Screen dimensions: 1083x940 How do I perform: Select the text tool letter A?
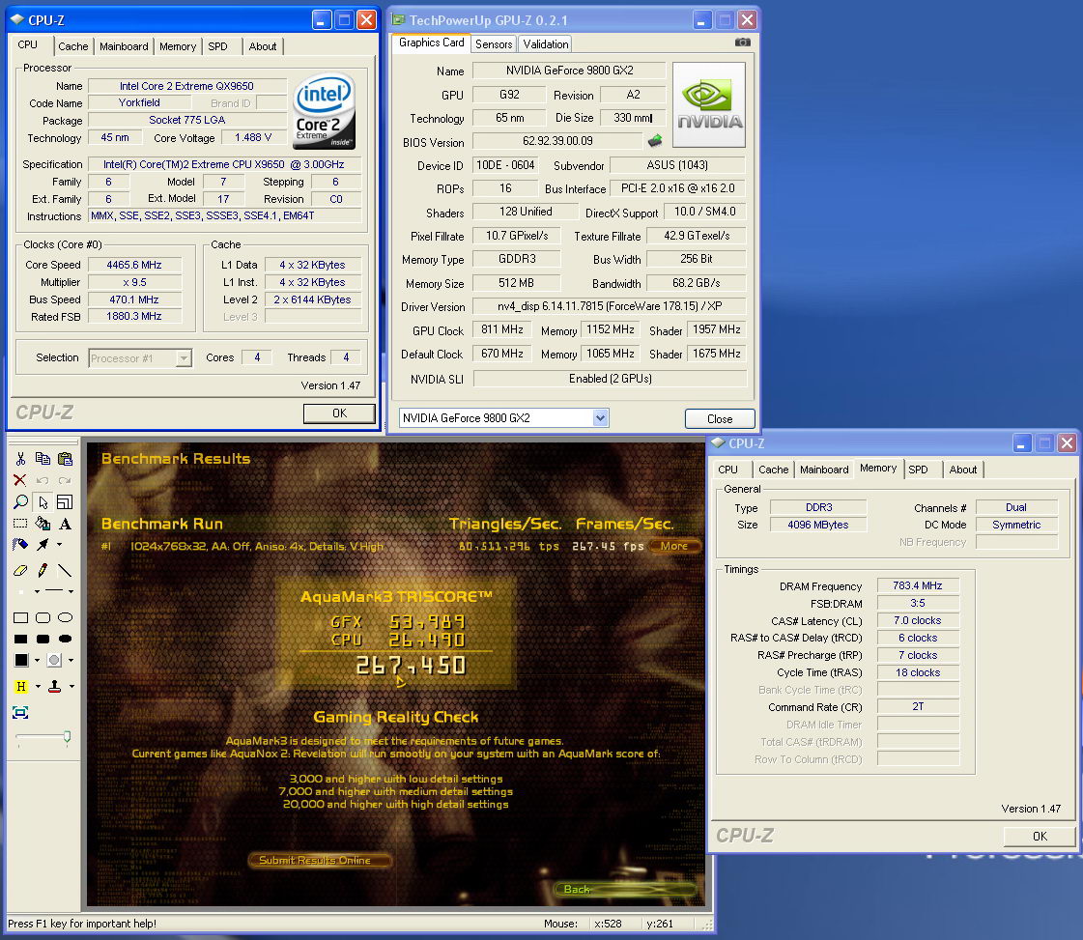click(65, 524)
